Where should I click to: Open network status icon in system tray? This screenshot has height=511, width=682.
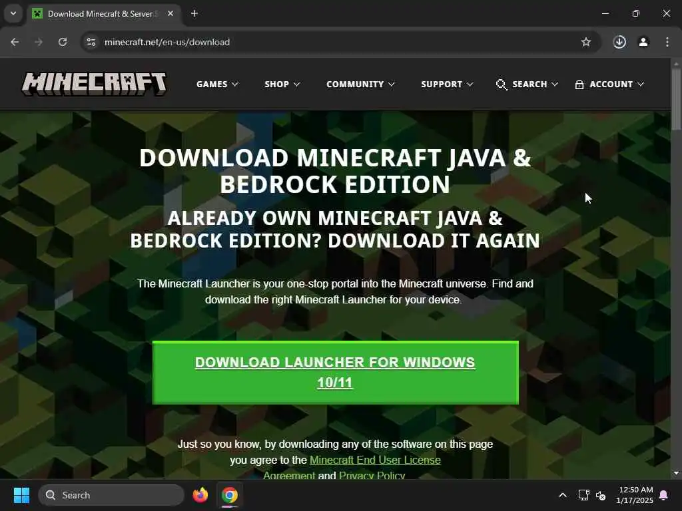click(x=583, y=495)
